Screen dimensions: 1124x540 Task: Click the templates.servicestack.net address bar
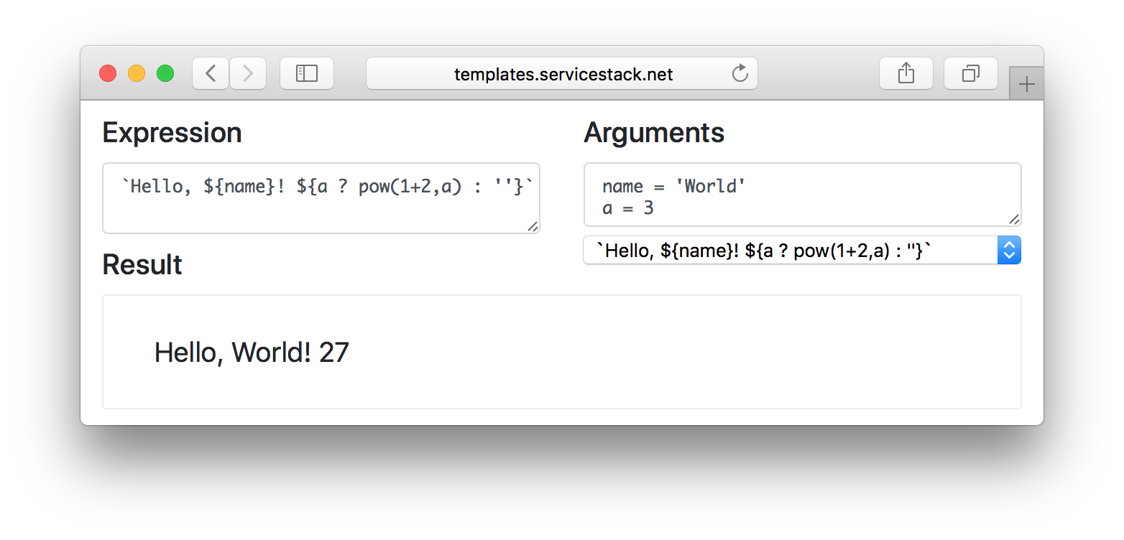click(562, 73)
